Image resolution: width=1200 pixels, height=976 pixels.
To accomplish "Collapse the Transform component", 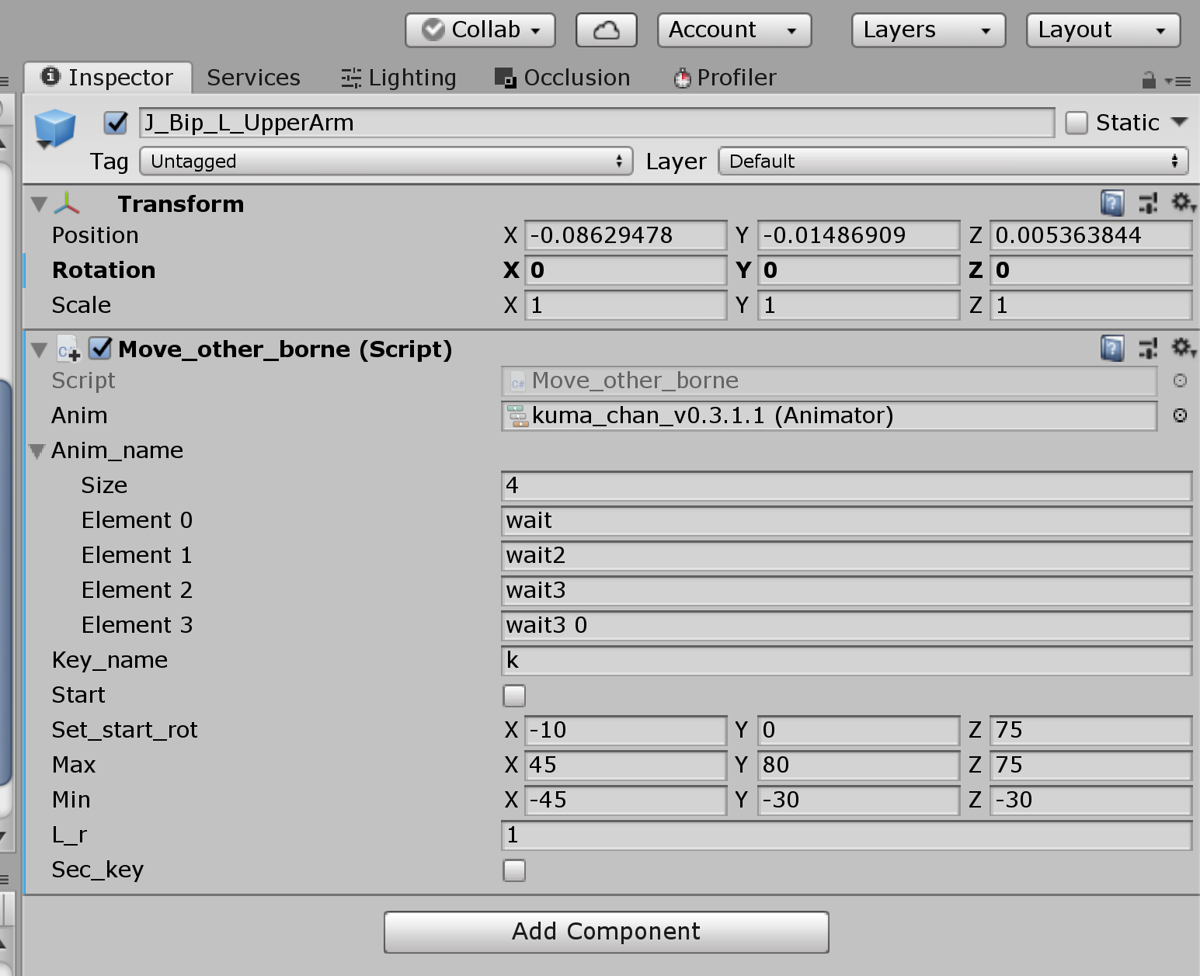I will click(39, 204).
